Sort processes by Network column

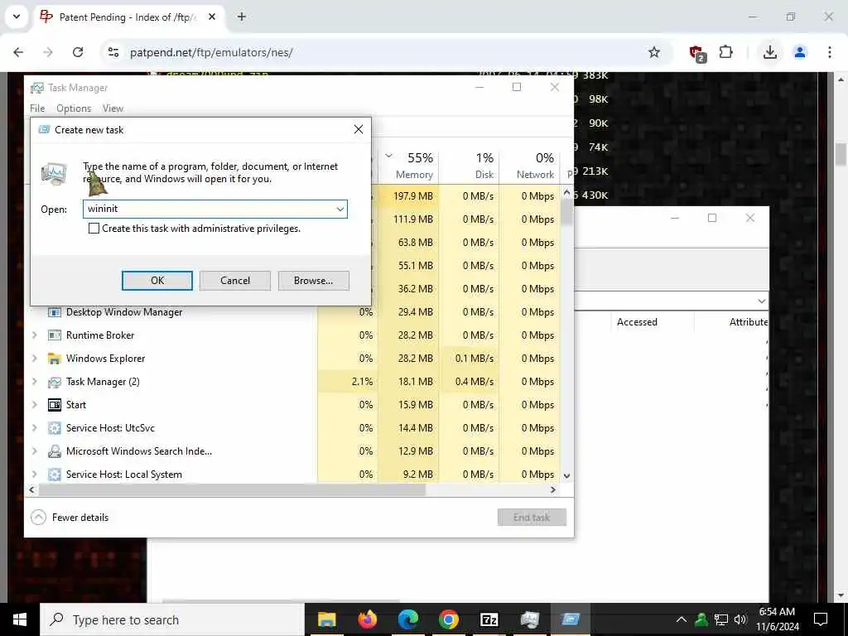(x=529, y=166)
